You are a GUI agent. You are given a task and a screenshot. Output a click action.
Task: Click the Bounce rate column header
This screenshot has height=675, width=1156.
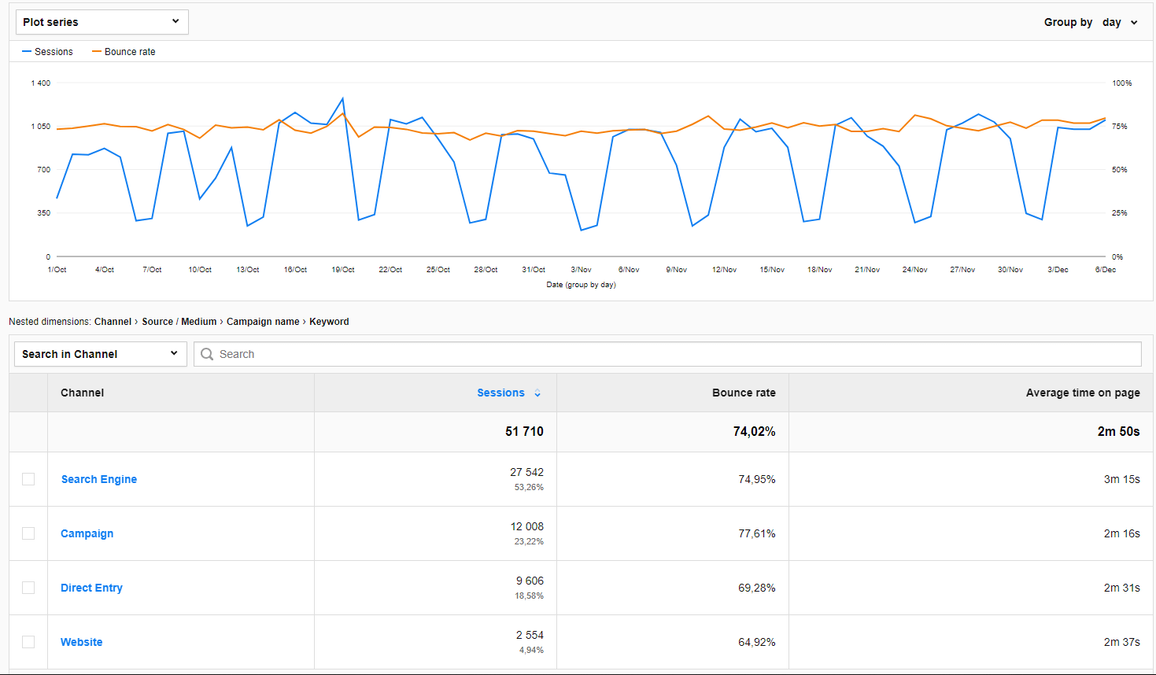pos(743,393)
